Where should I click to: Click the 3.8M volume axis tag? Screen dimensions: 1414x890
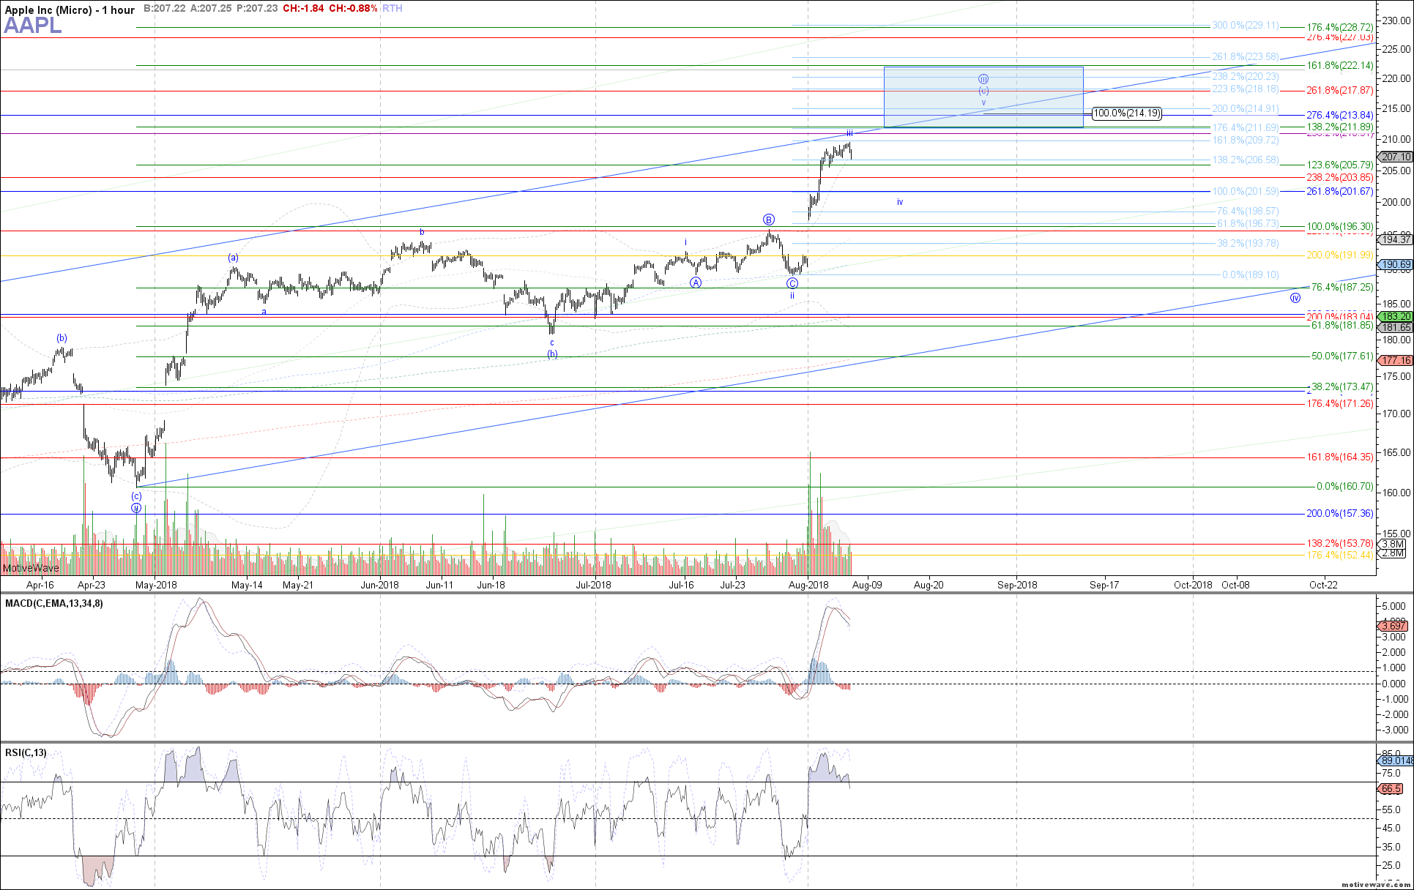(1393, 544)
